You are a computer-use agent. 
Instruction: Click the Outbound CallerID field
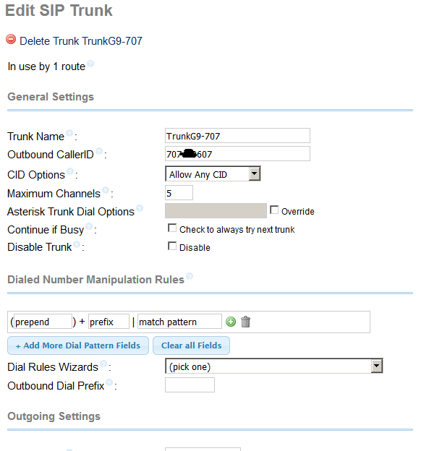[x=237, y=154]
